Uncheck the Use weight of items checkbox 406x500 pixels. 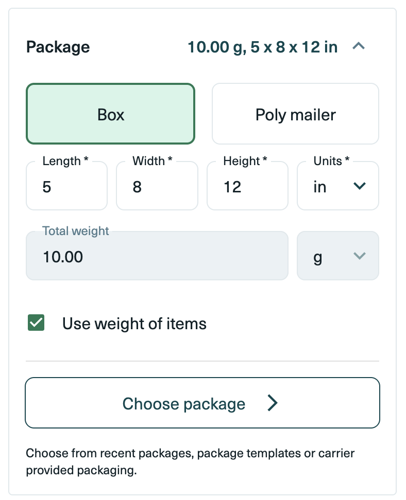(x=36, y=323)
